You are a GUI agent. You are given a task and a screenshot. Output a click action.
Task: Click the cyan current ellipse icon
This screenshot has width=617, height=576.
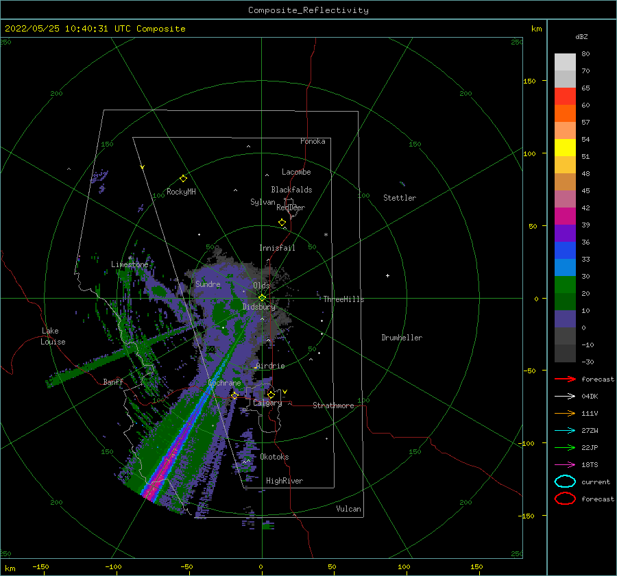tap(565, 481)
